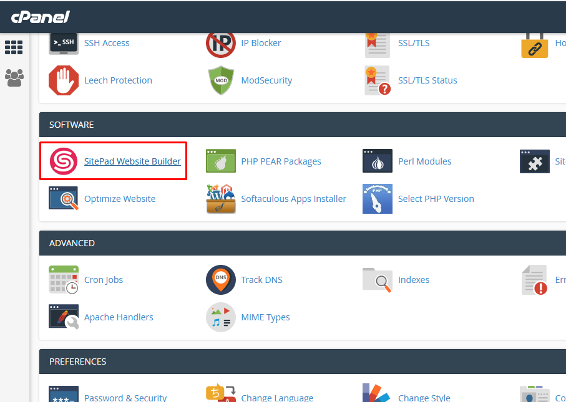Visit the SSL/TLS Status link
This screenshot has width=566, height=402.
[x=427, y=80]
